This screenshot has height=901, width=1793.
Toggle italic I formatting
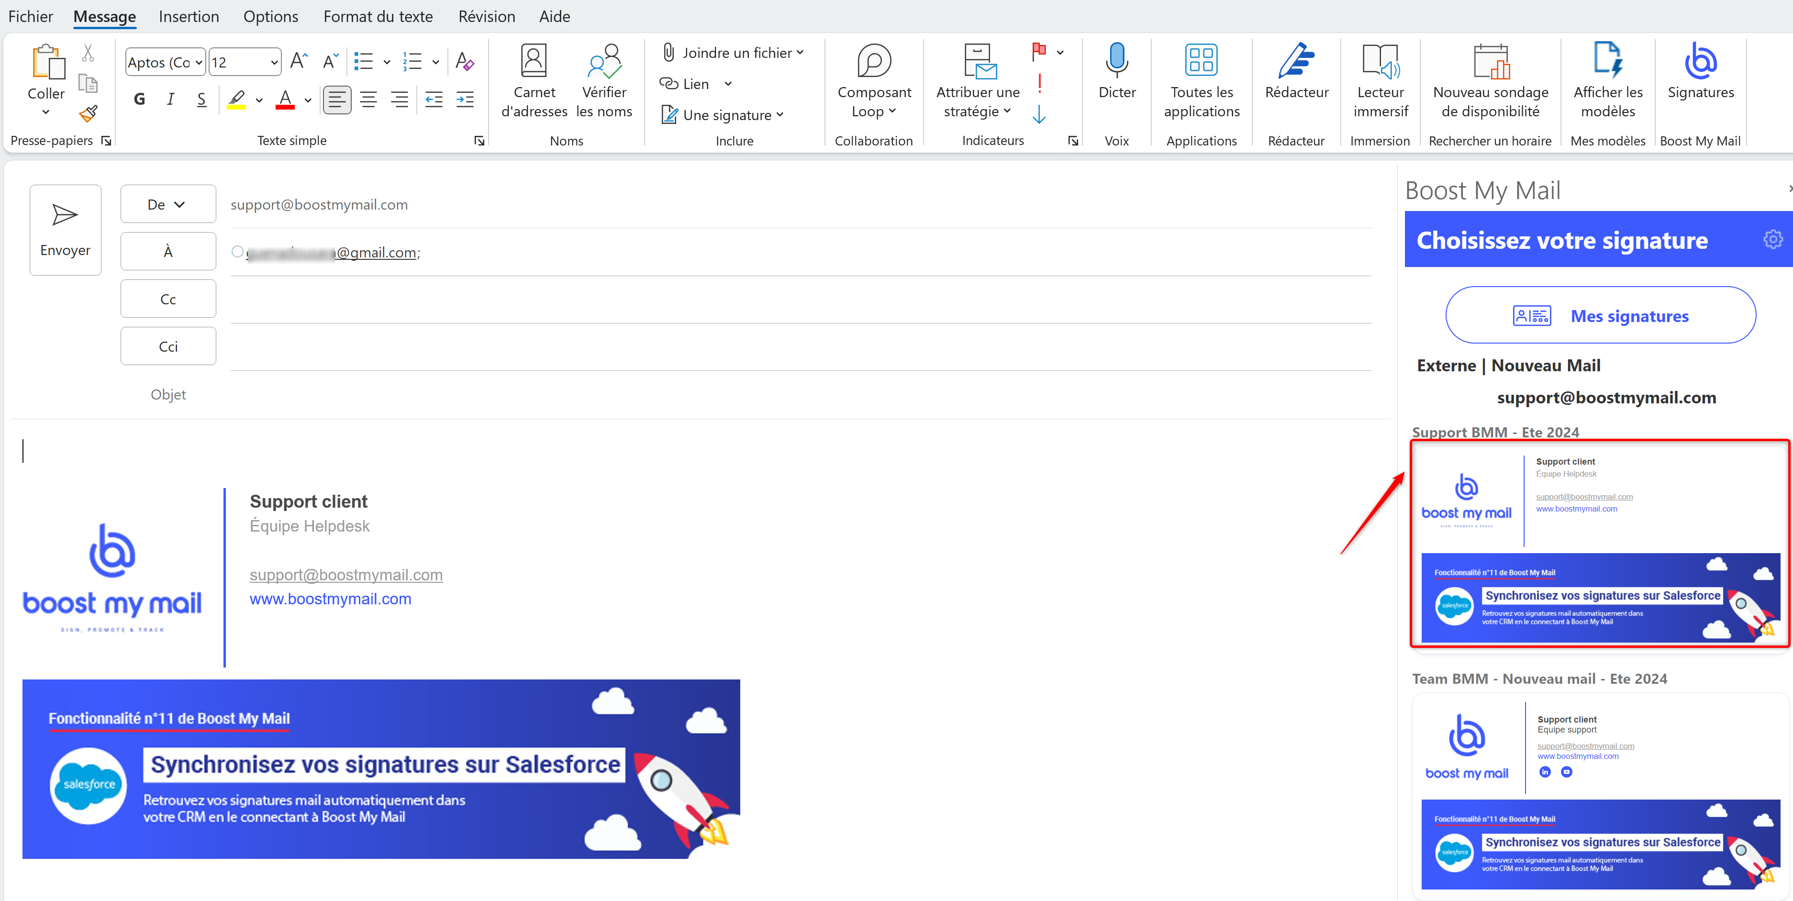(x=170, y=100)
